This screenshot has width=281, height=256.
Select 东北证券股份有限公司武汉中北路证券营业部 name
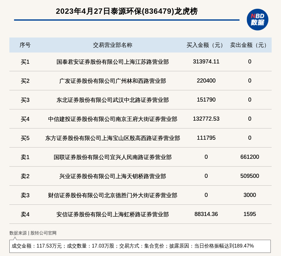point(112,100)
